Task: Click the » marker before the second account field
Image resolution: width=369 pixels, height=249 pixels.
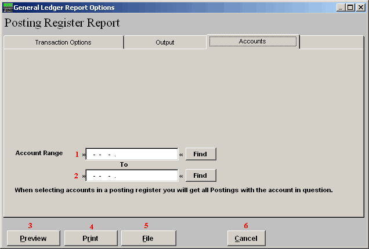Action: click(x=83, y=176)
